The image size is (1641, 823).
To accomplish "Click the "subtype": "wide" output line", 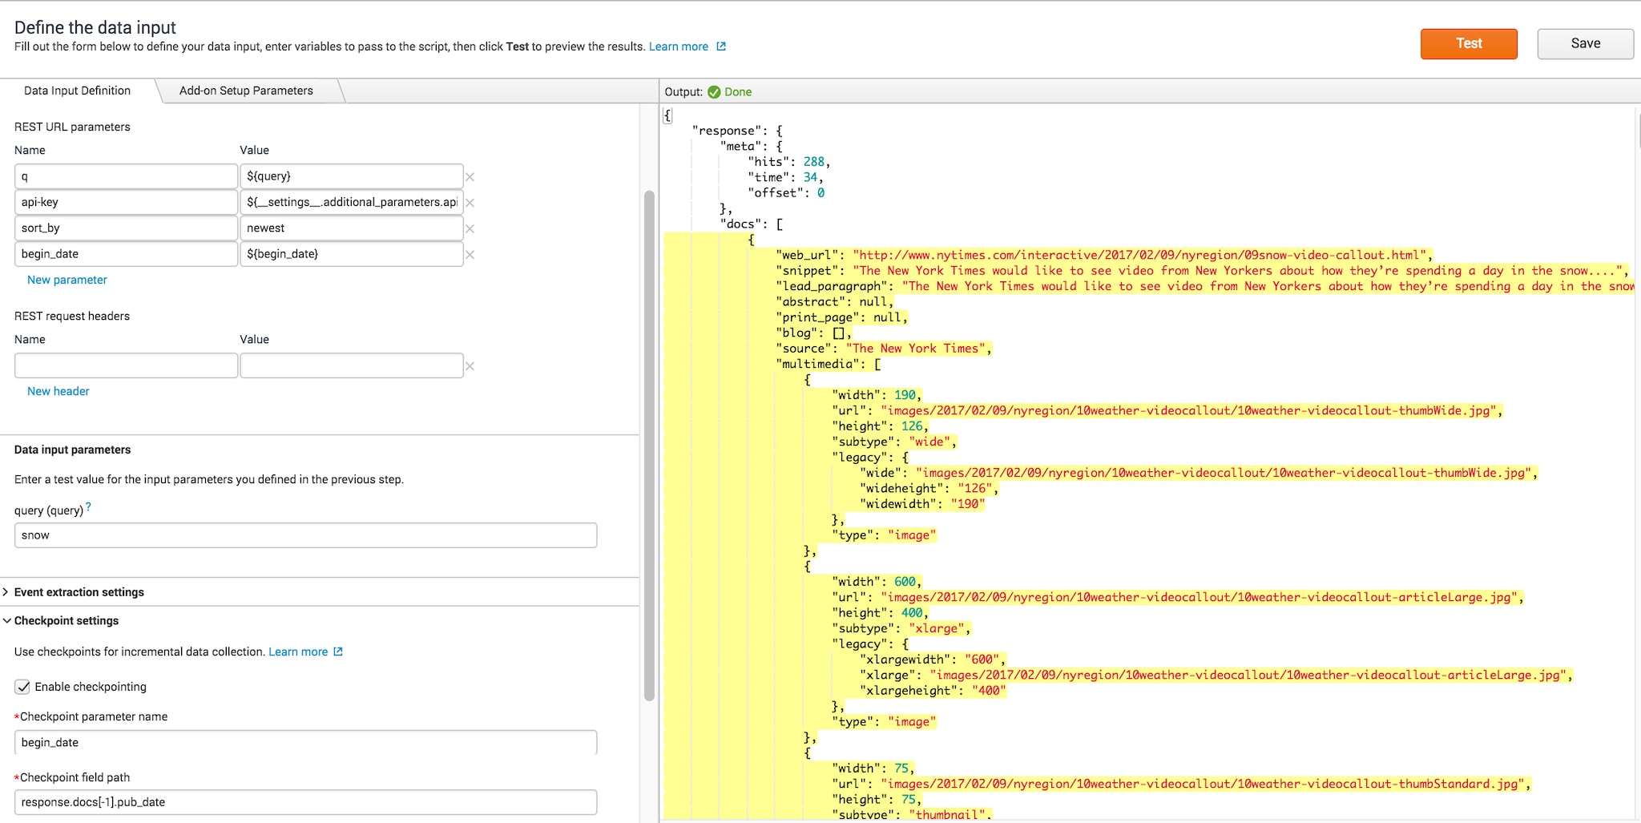I will coord(894,442).
